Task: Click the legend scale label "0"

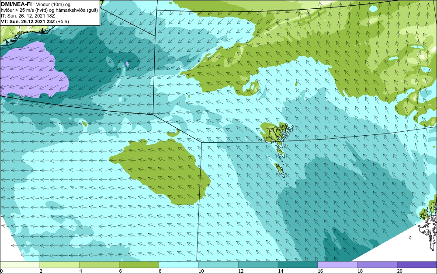Action: coord(1,271)
